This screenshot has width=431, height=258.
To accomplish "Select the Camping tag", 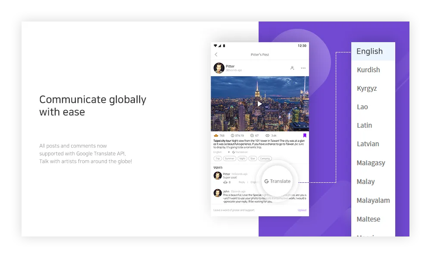I will tap(265, 159).
